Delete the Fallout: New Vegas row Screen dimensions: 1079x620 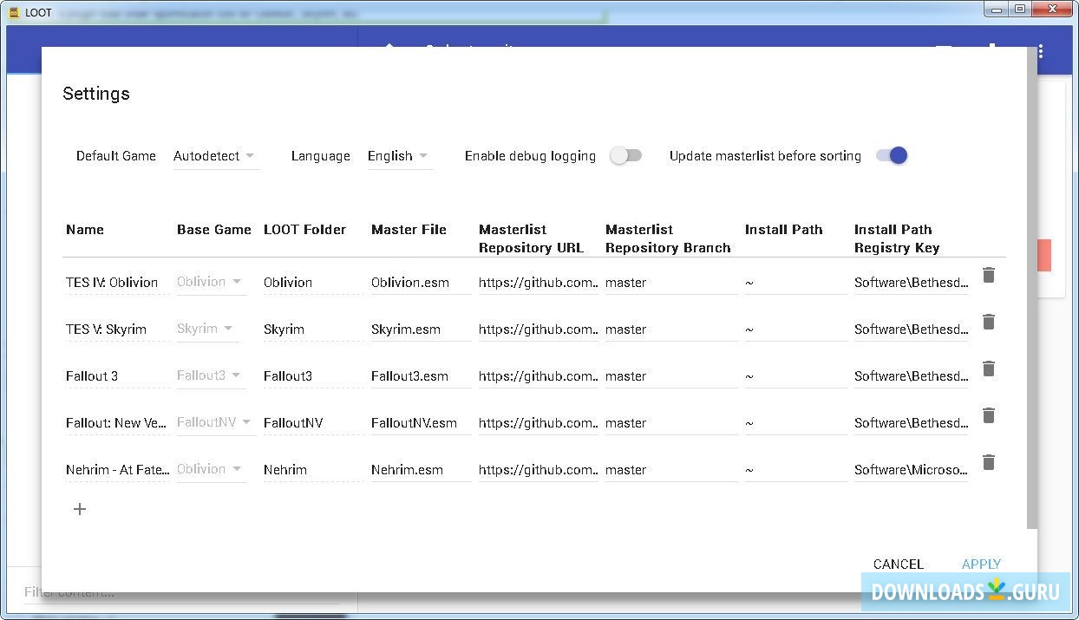point(988,416)
